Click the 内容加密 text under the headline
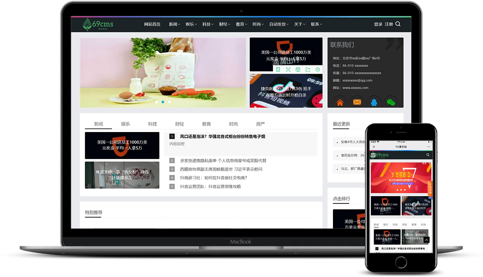The width and height of the screenshot is (483, 277). pos(177,144)
